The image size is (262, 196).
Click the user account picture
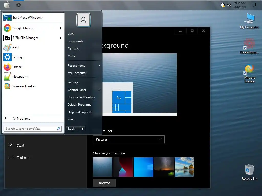83,20
